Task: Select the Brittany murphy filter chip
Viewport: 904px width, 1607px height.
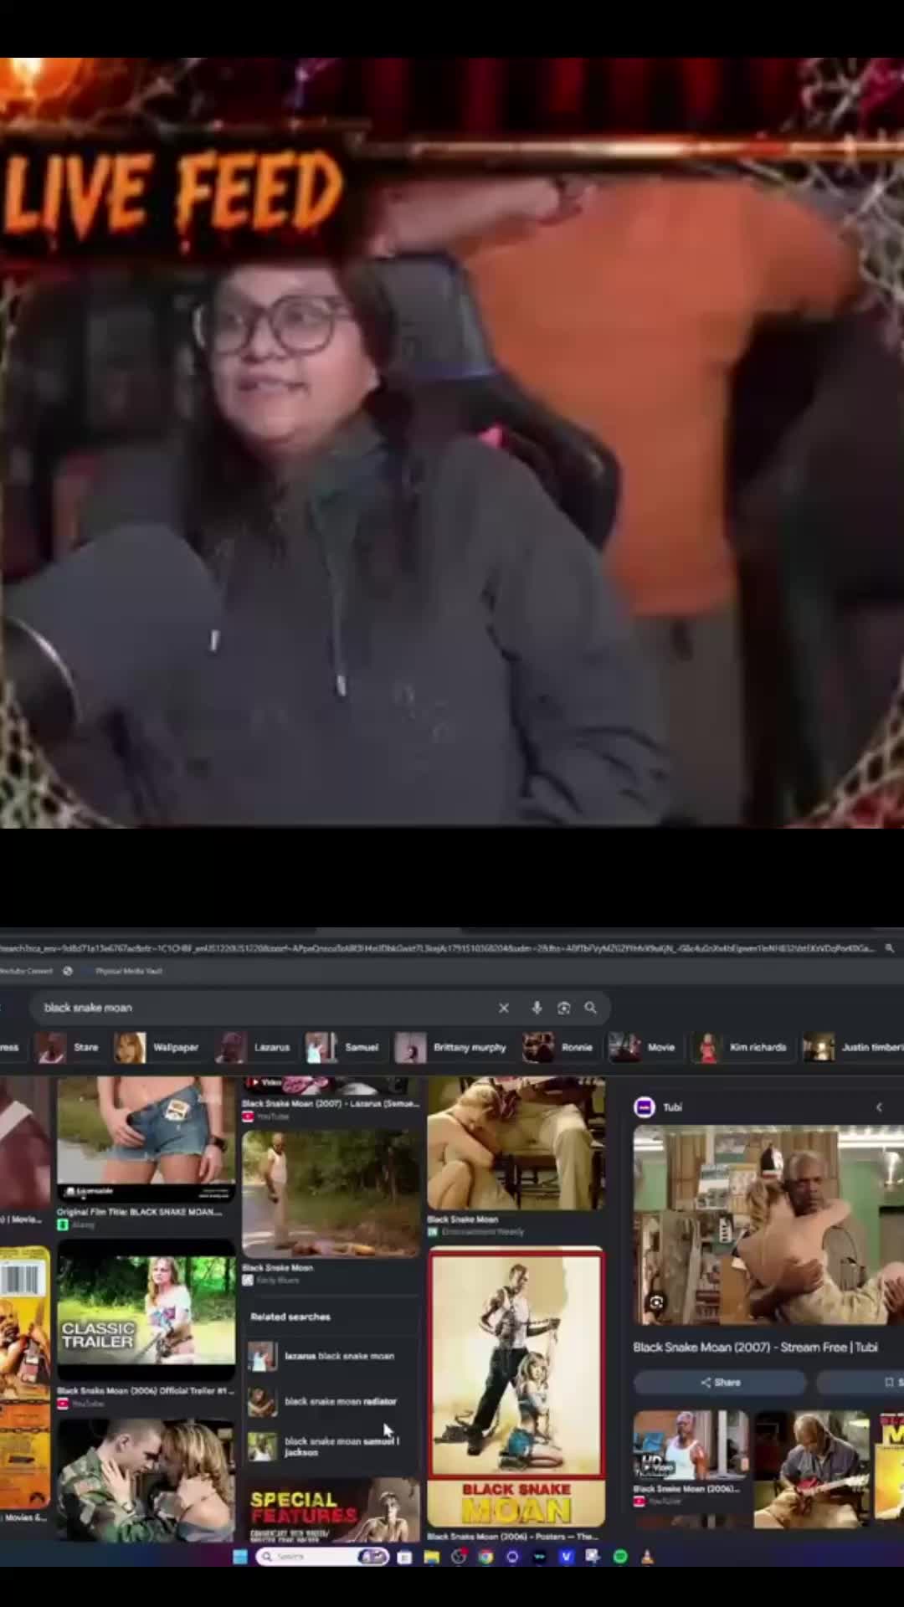Action: click(453, 1047)
